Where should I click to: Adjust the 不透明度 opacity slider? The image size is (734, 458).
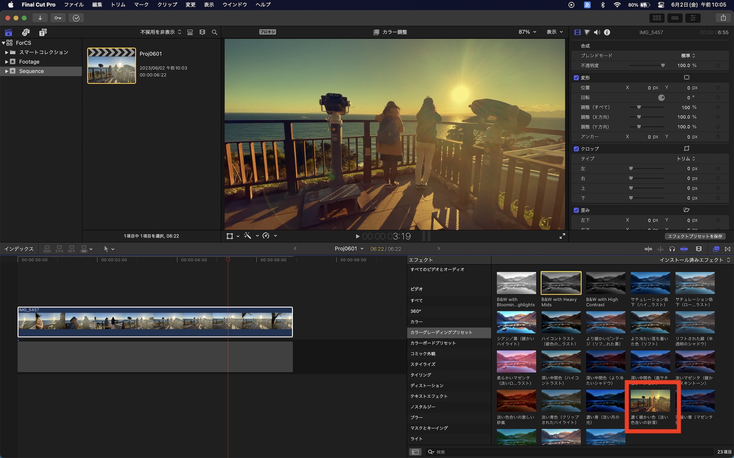[662, 66]
